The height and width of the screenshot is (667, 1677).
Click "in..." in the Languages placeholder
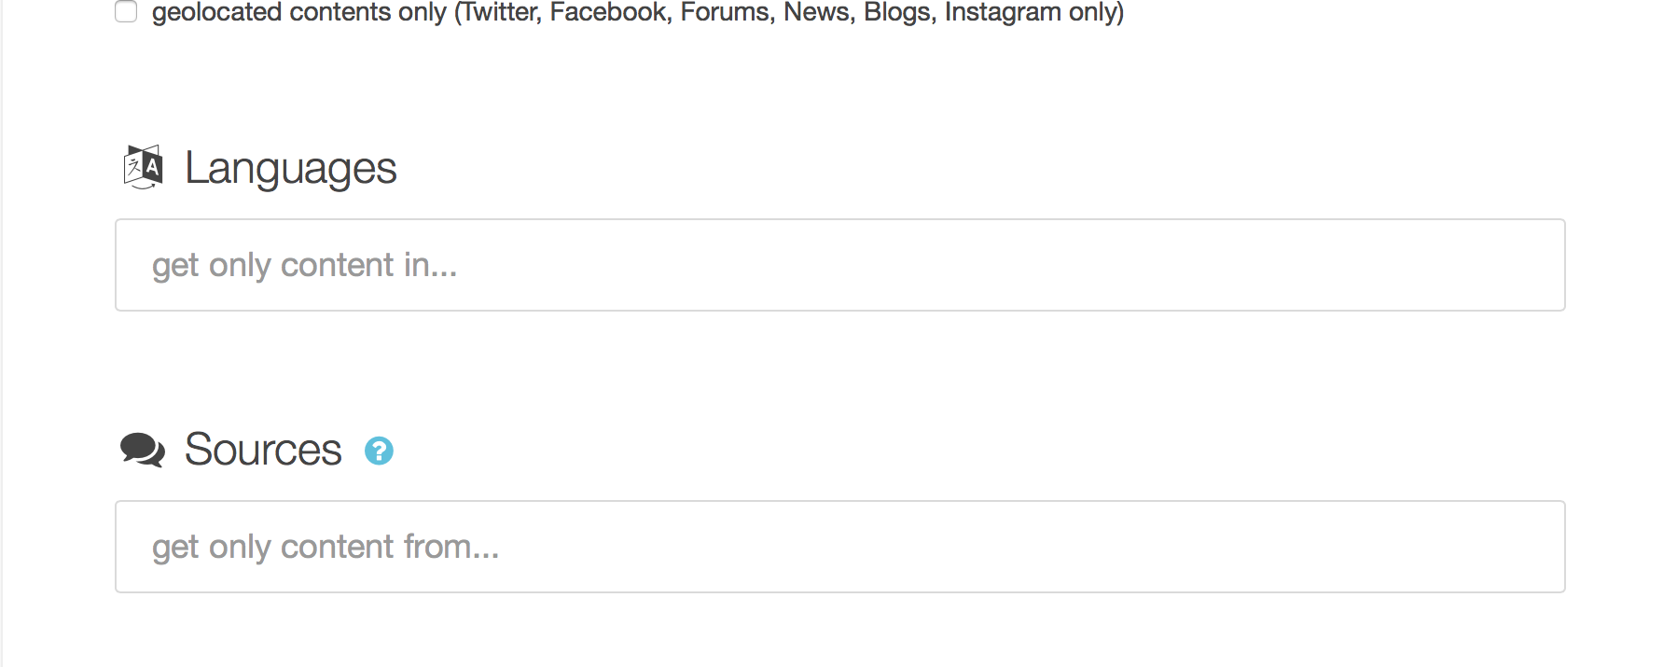click(x=430, y=266)
